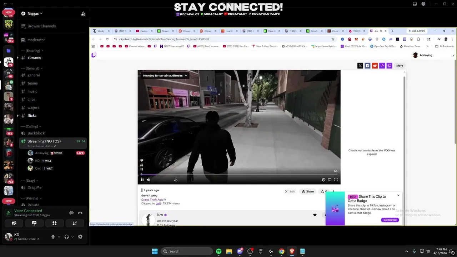
Task: Click the Twitch logo home icon
Action: (x=94, y=55)
